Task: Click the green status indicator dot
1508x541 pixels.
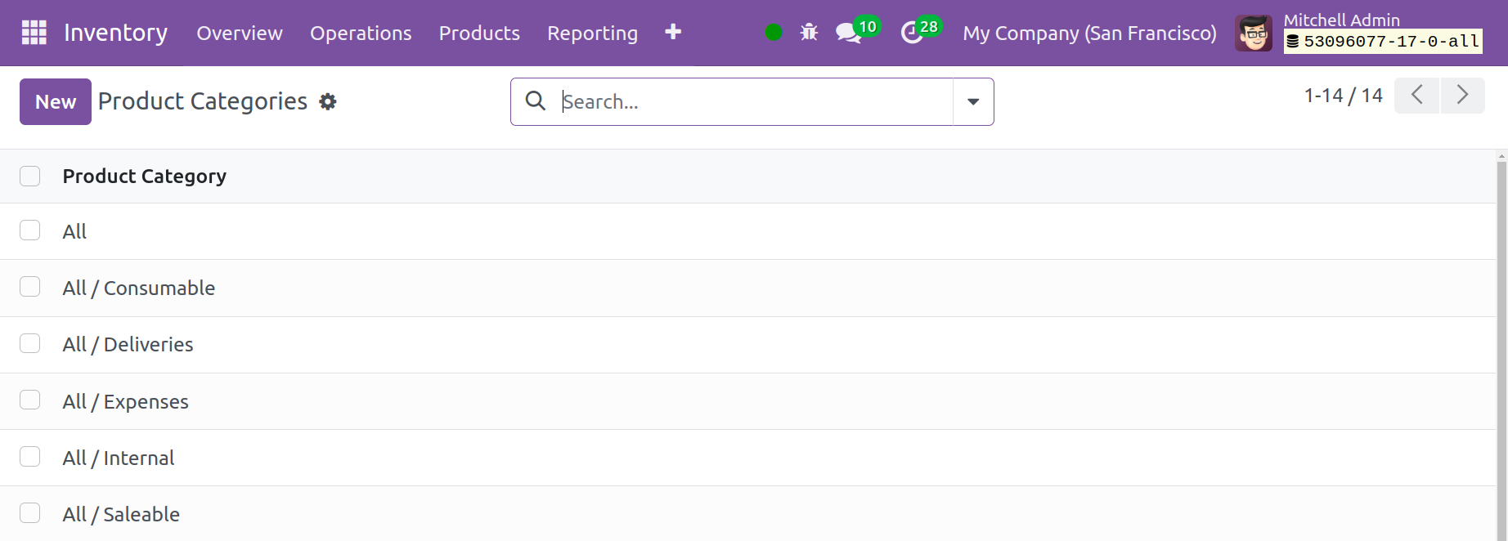Action: tap(773, 33)
